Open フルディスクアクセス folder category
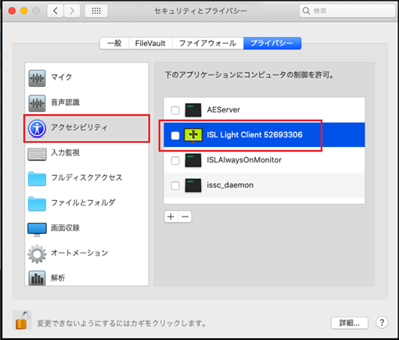The image size is (399, 340). pyautogui.click(x=87, y=178)
